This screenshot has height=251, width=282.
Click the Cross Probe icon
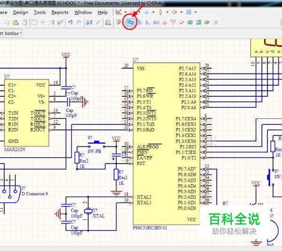[98, 23]
